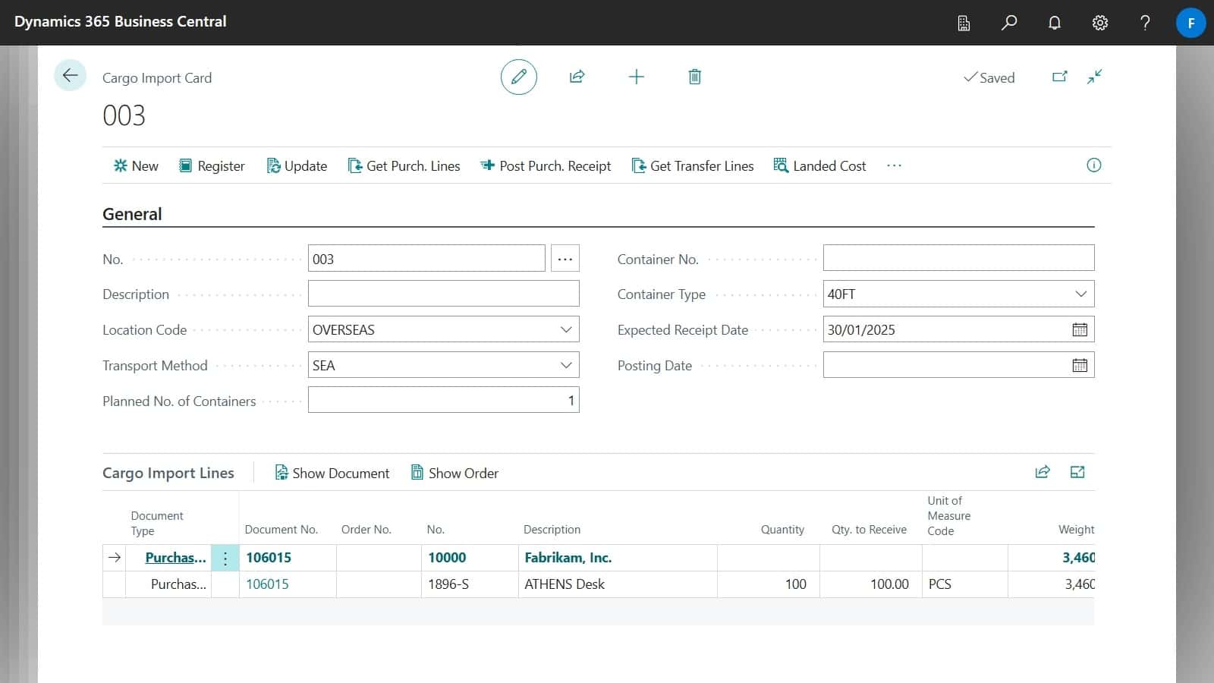Open the page in a new window
The width and height of the screenshot is (1214, 683).
1060,77
